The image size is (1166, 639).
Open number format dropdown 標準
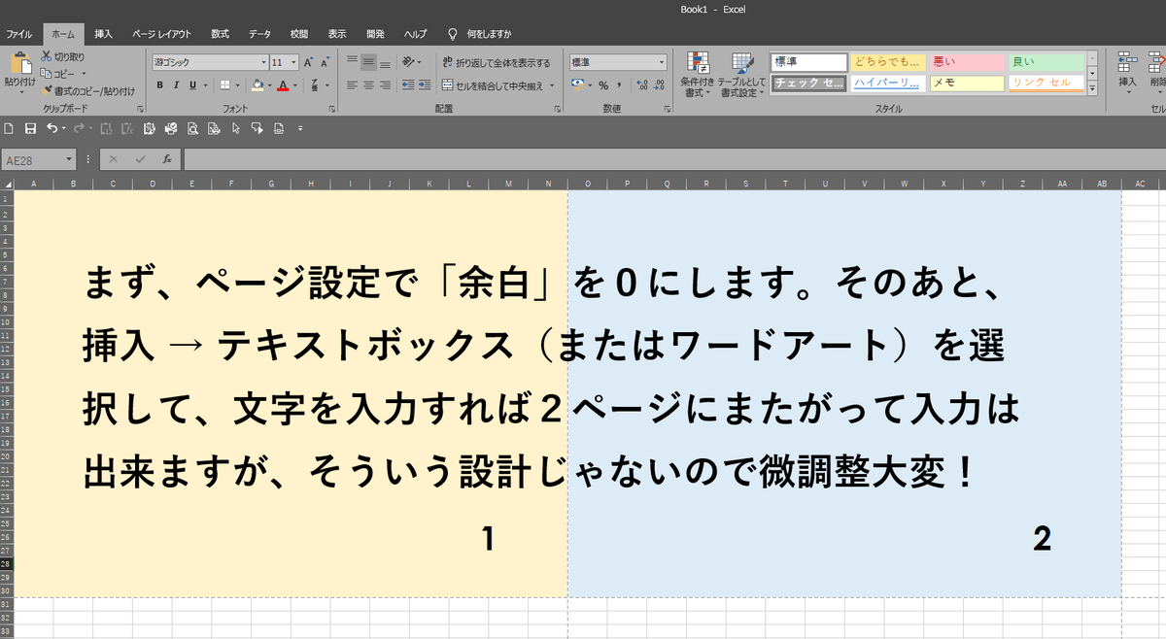point(618,62)
